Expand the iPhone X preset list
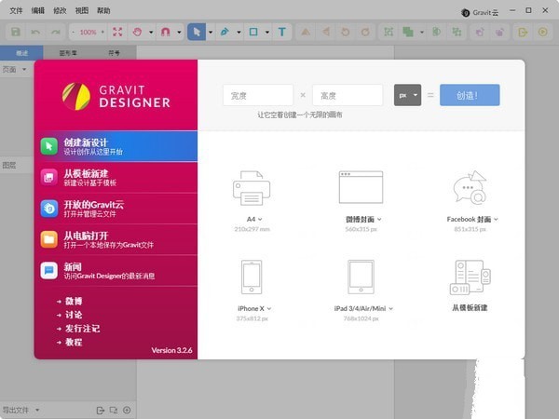Screen dimensions: 559x419 tap(269, 308)
